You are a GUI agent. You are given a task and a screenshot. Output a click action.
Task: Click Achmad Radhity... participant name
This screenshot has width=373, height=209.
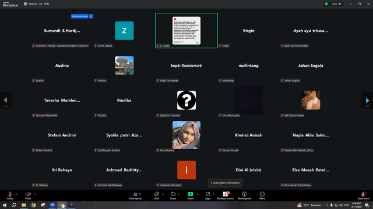[x=124, y=170]
